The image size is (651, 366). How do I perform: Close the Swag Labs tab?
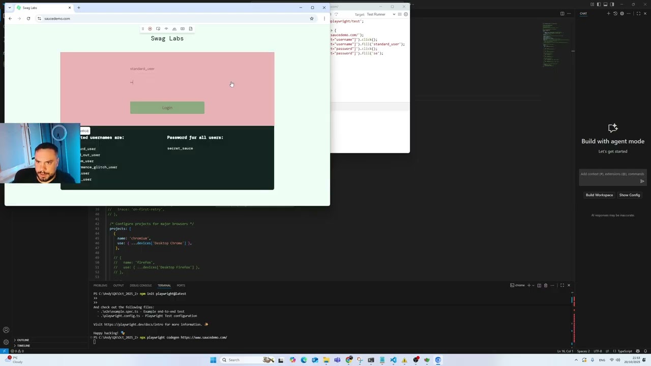coord(70,8)
